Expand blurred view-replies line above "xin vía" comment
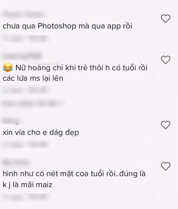Screen dimensions: 178x209 click(x=33, y=104)
